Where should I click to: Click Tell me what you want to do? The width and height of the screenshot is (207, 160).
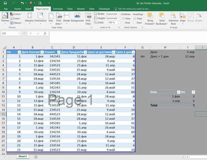[x=132, y=9]
